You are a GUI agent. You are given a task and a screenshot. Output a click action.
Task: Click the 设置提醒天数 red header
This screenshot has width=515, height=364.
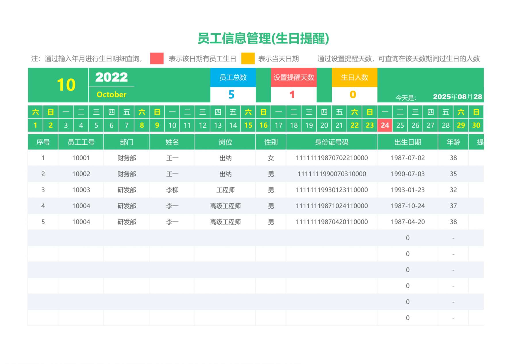click(x=294, y=78)
